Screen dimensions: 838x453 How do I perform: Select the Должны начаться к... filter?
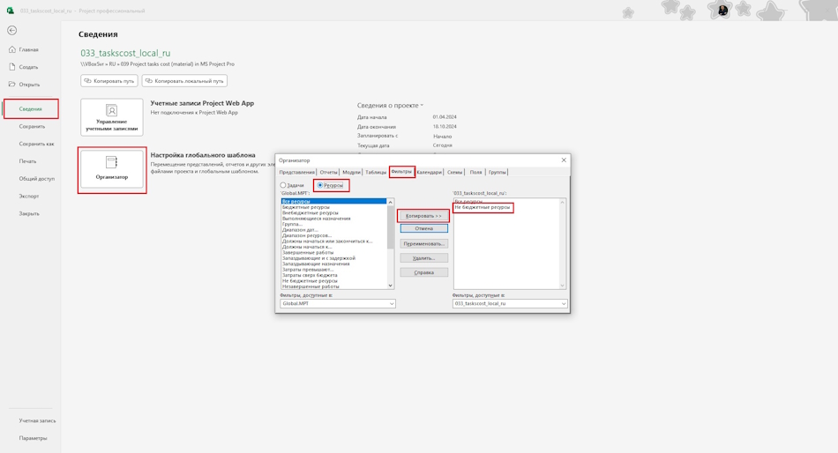(x=307, y=247)
